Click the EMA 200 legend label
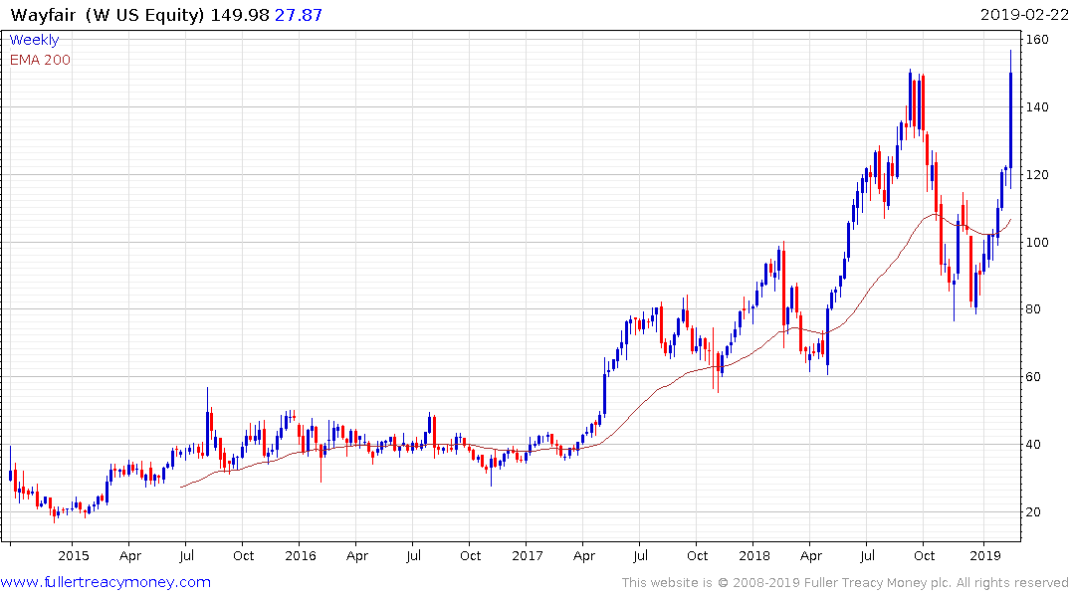The image size is (1070, 597). [40, 60]
